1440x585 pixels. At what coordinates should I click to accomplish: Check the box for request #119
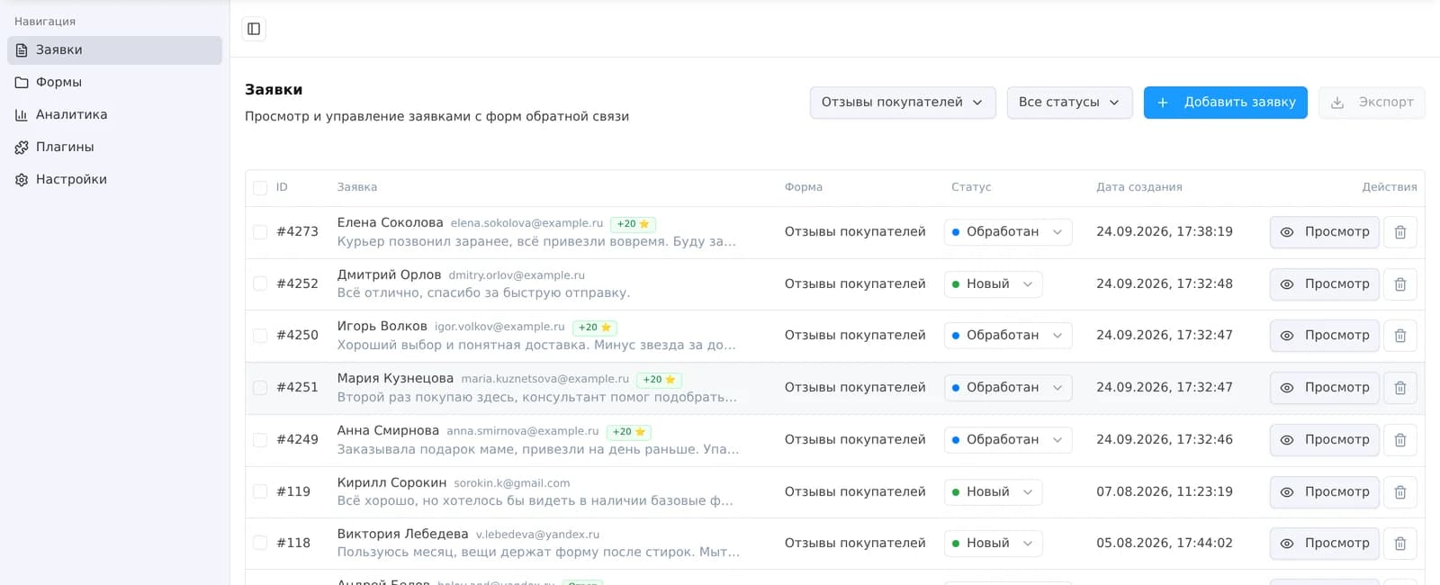[x=260, y=491]
